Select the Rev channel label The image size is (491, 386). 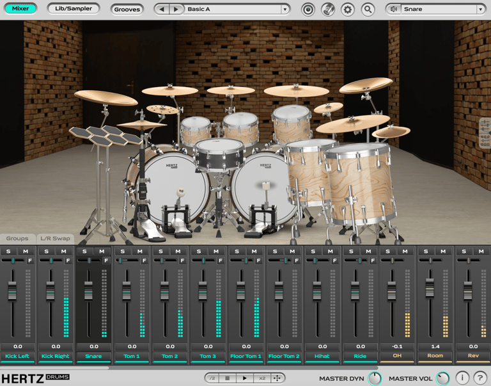pos(474,356)
